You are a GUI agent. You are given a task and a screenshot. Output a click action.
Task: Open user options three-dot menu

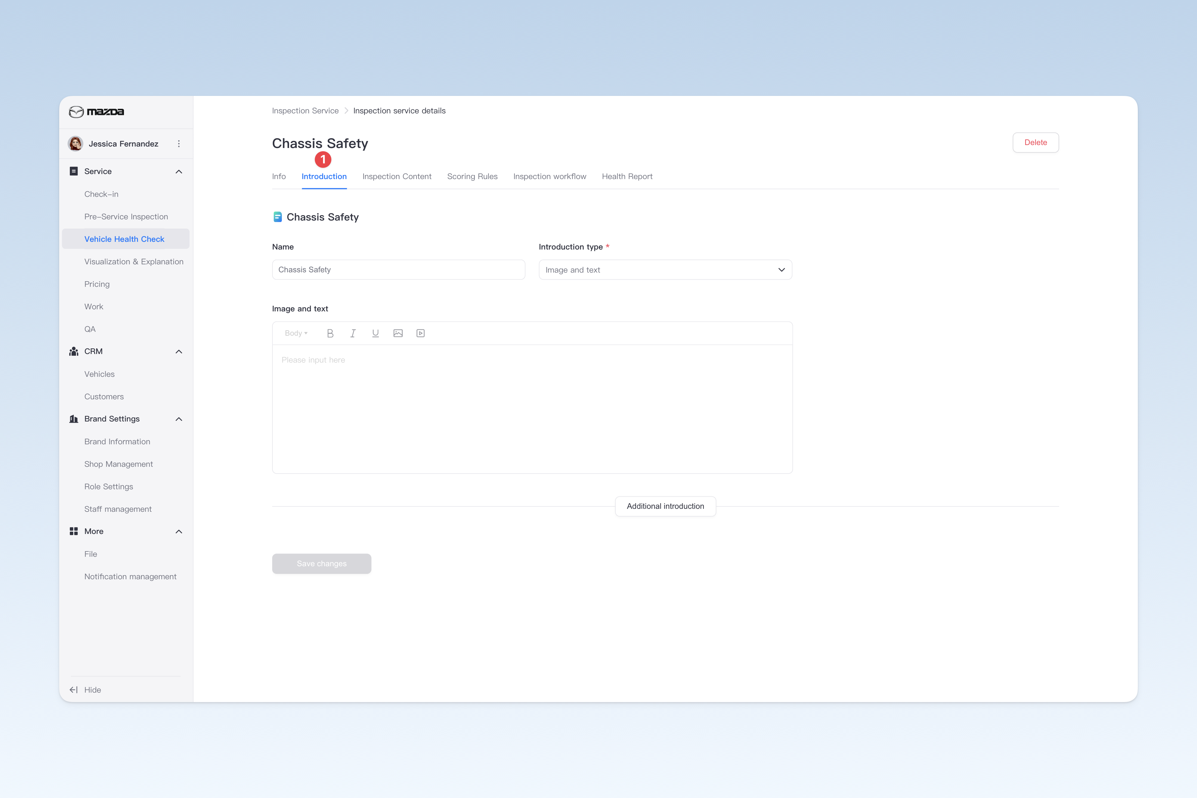(x=179, y=144)
